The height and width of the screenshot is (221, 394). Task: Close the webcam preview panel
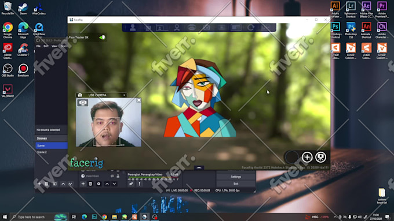pos(138,100)
